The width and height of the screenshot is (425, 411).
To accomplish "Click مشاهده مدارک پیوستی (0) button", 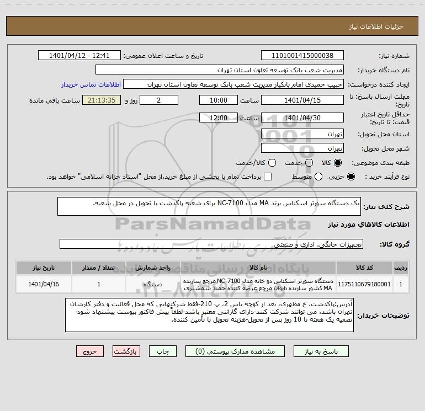I will 235,351.
